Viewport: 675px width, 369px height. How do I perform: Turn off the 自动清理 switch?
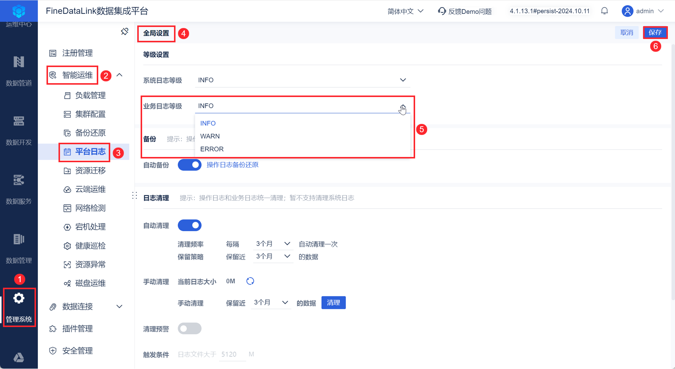[x=189, y=226]
